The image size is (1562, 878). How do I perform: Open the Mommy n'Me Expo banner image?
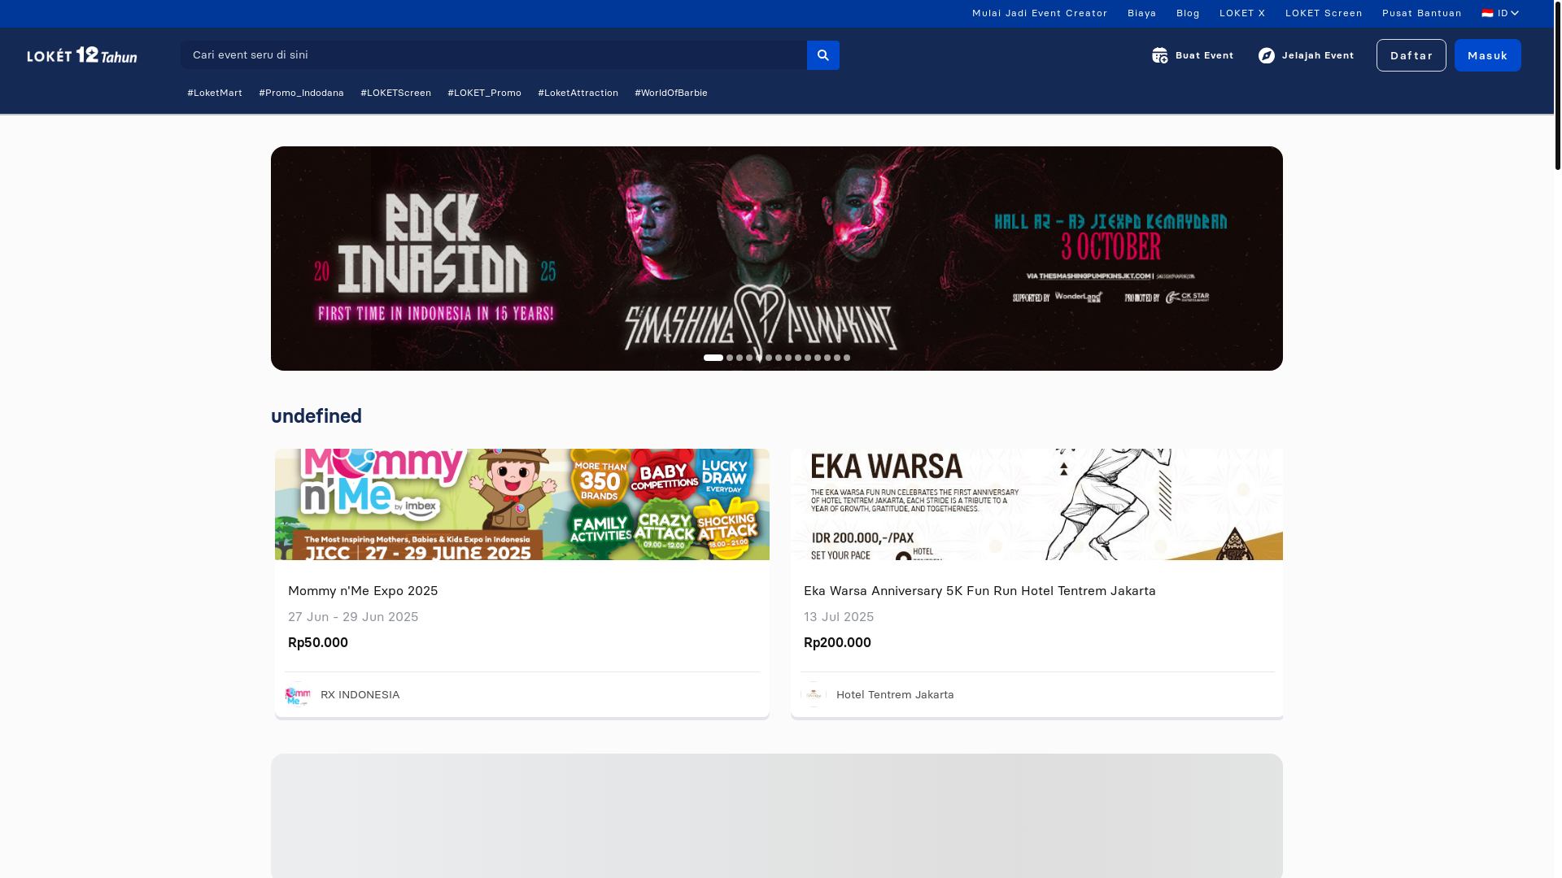[x=522, y=504]
